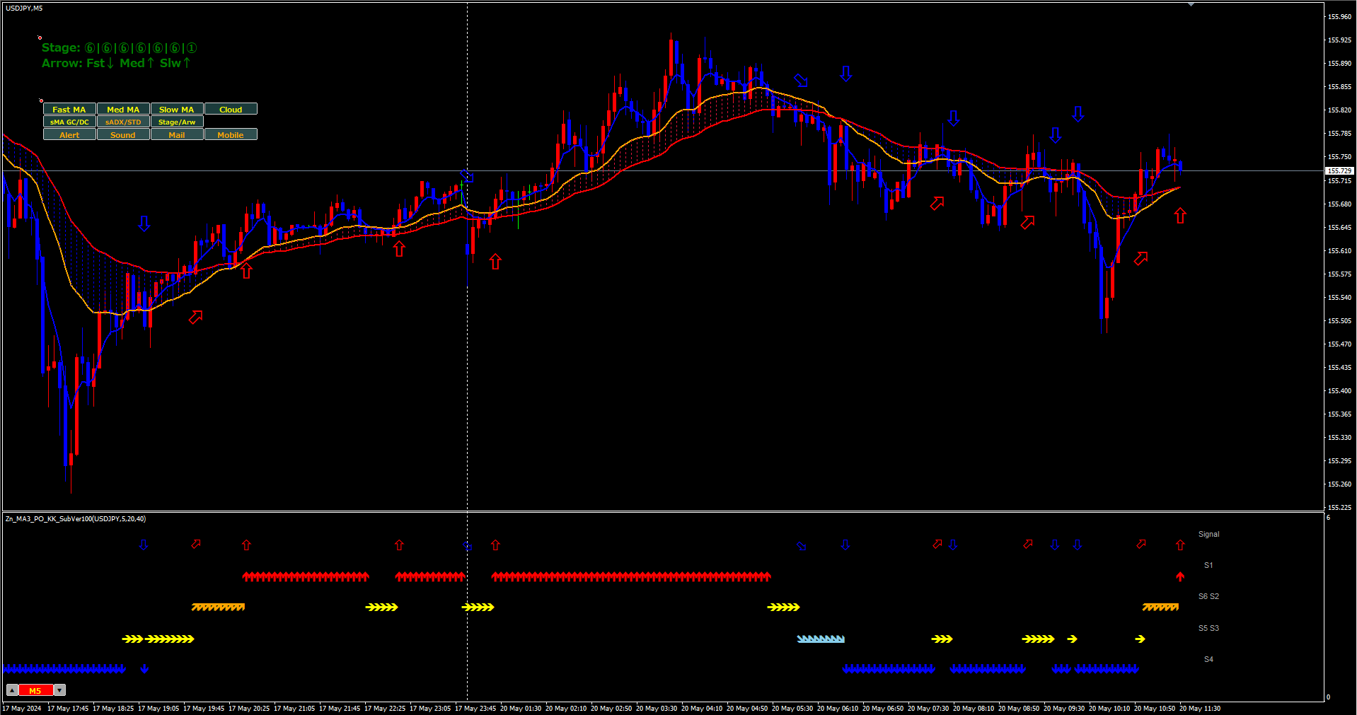Click the S5 S3 row label

[x=1208, y=628]
